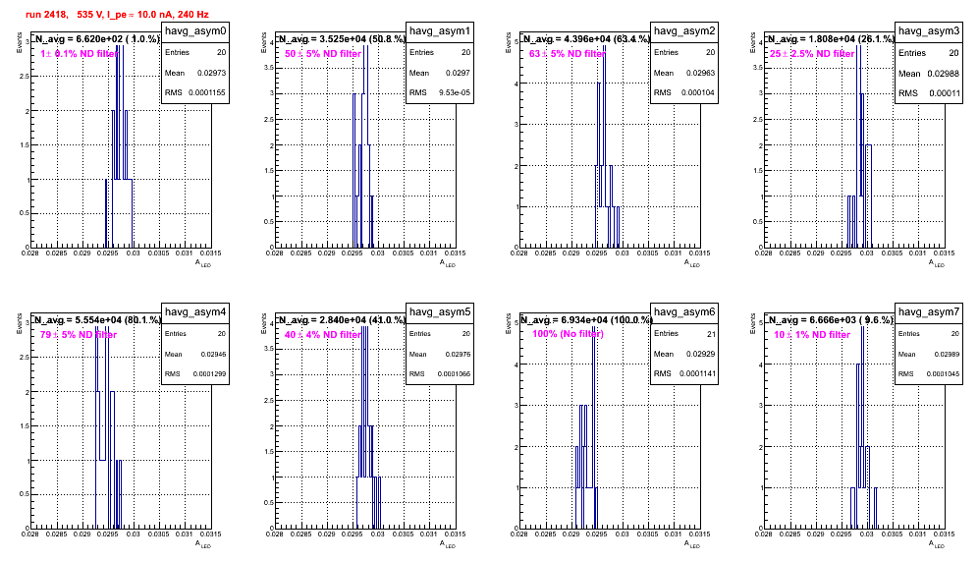This screenshot has height=562, width=978.
Task: Click the N_avg = 5.554e+04 label
Action: 97,319
